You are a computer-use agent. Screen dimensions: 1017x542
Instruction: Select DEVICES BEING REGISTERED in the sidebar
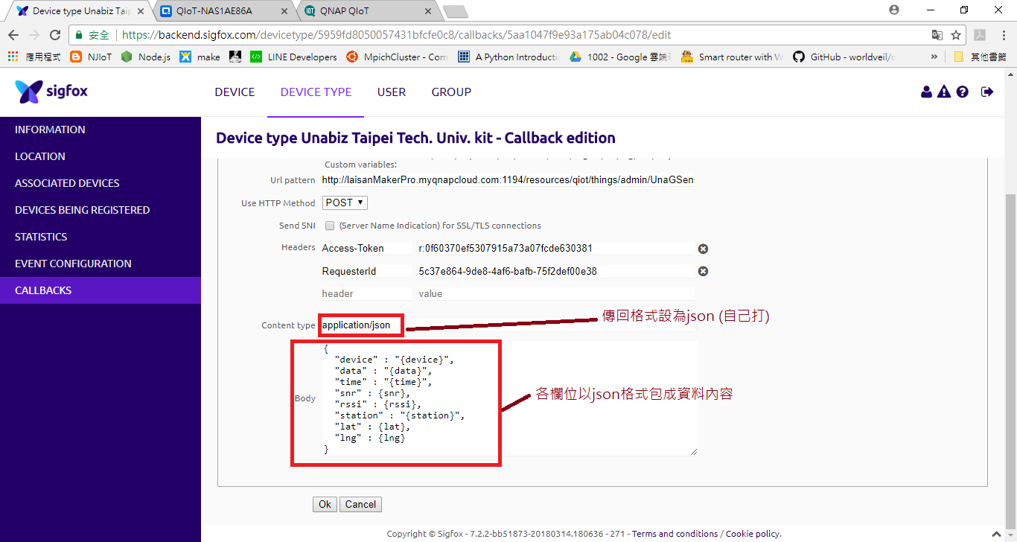tap(101, 210)
